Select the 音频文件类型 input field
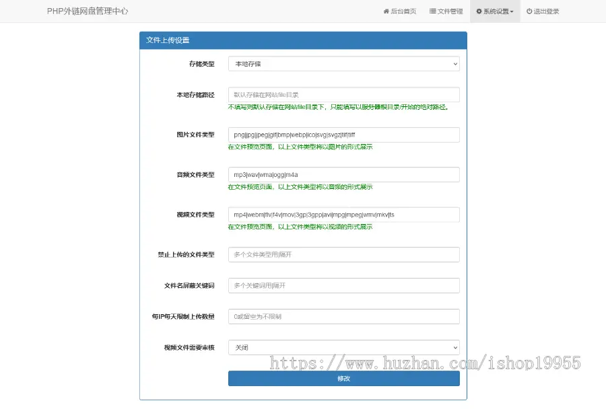Screen dimensions: 606x409 [x=344, y=174]
